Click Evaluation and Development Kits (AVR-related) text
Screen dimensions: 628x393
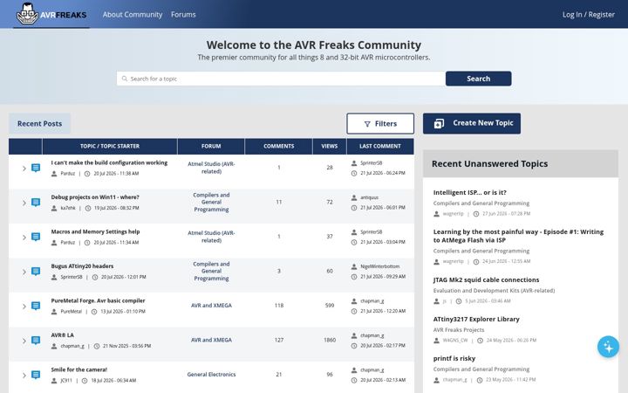point(494,290)
